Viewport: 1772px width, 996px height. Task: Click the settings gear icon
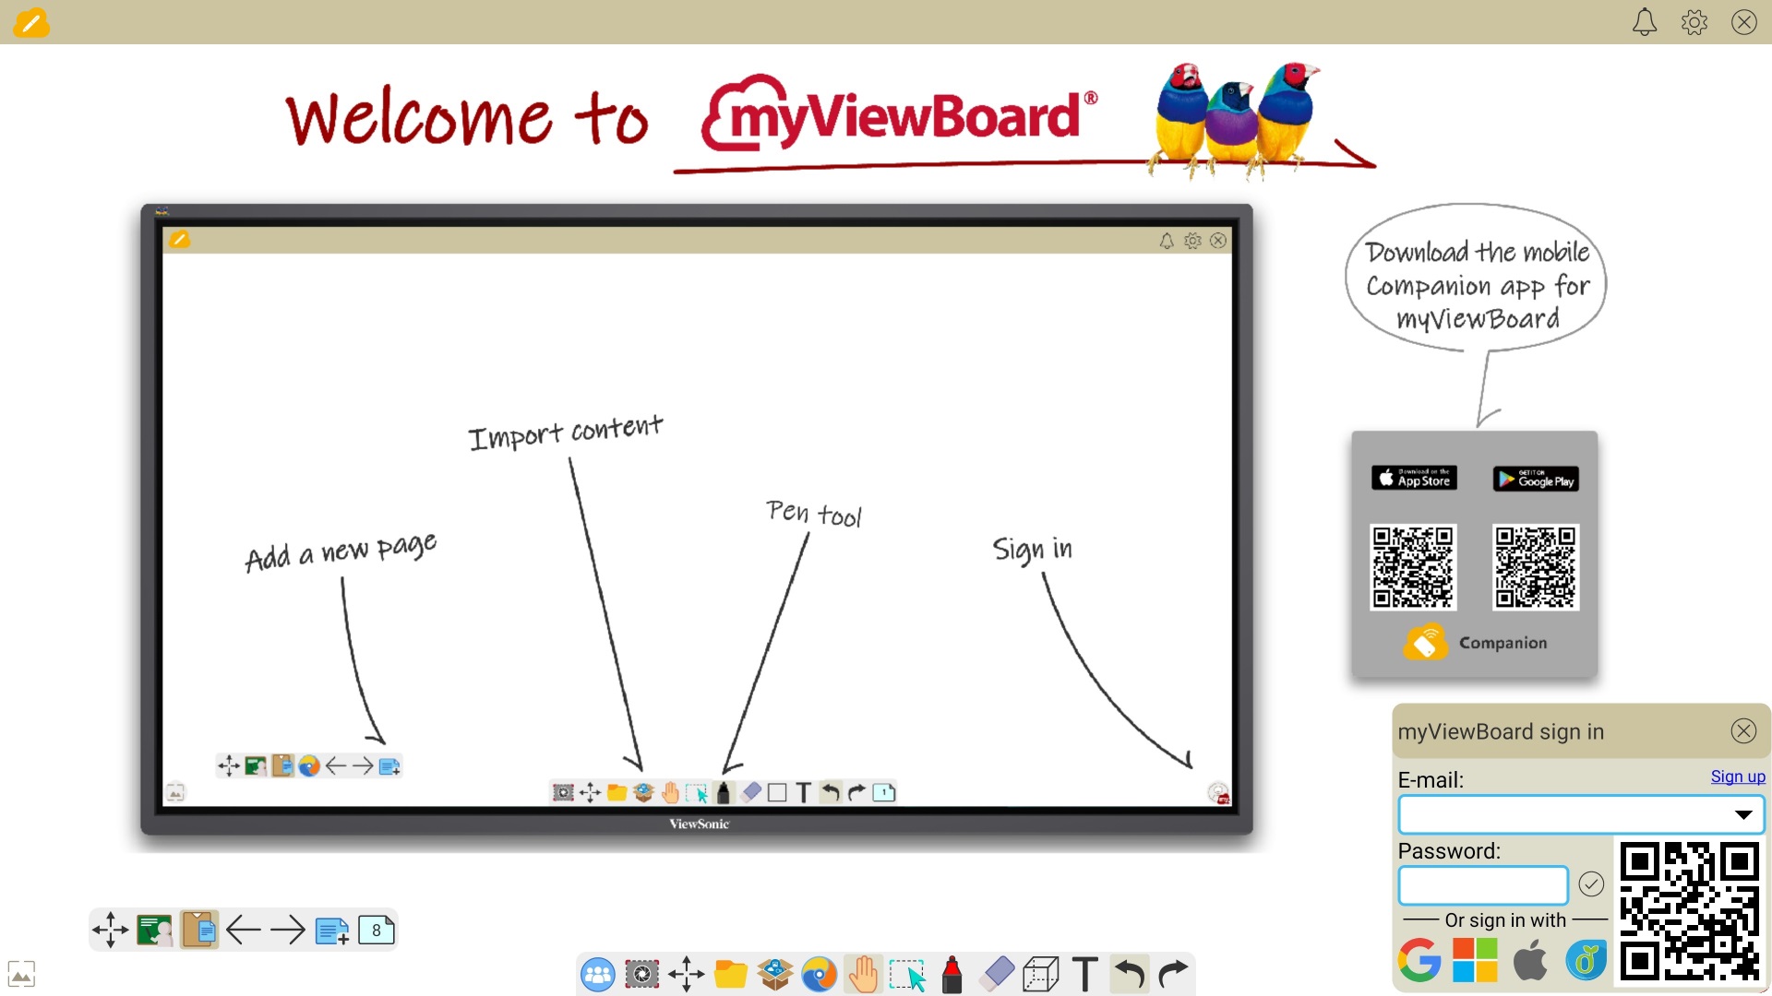[x=1695, y=22]
